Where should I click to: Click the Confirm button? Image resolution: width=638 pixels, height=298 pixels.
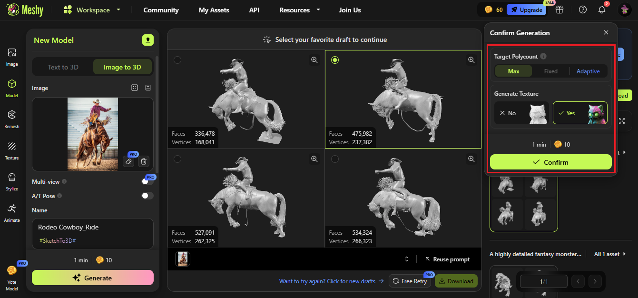[550, 162]
